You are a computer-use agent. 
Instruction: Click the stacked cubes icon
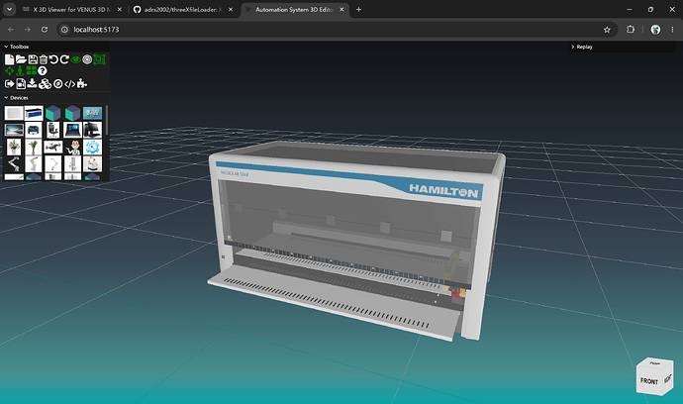(45, 84)
